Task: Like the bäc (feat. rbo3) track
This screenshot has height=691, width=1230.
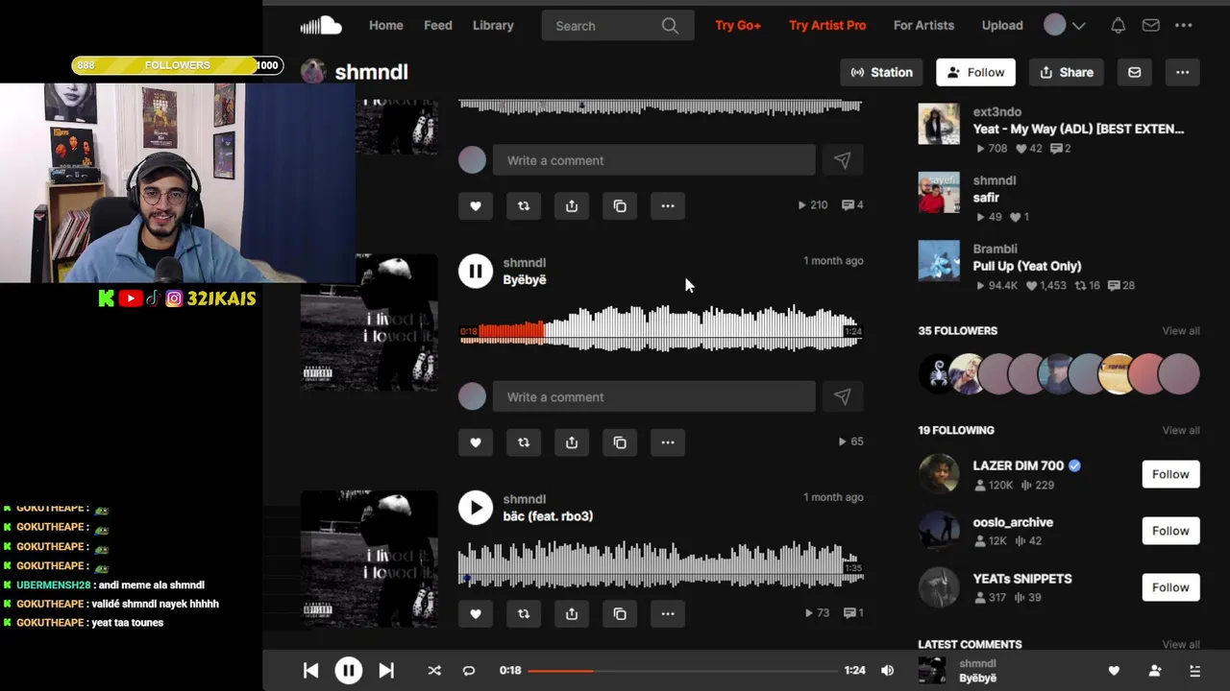Action: click(x=476, y=613)
